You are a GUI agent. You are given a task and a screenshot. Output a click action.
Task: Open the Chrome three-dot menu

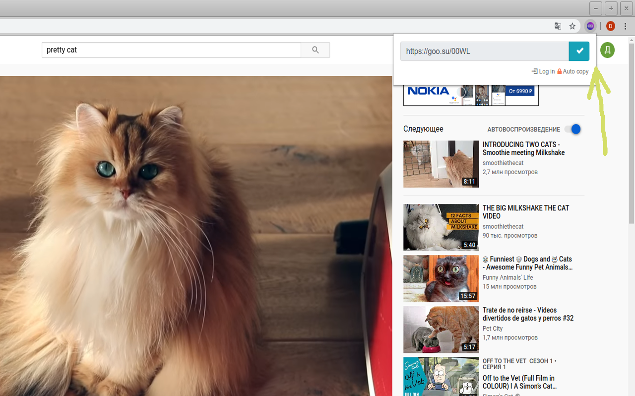[625, 26]
